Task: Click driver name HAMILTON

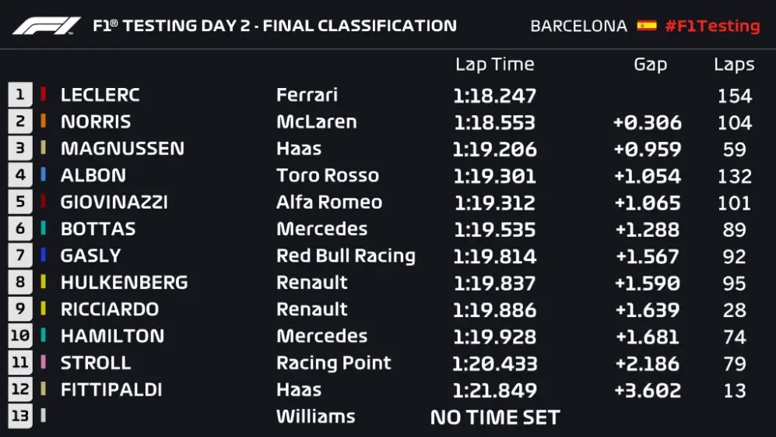Action: coord(112,336)
